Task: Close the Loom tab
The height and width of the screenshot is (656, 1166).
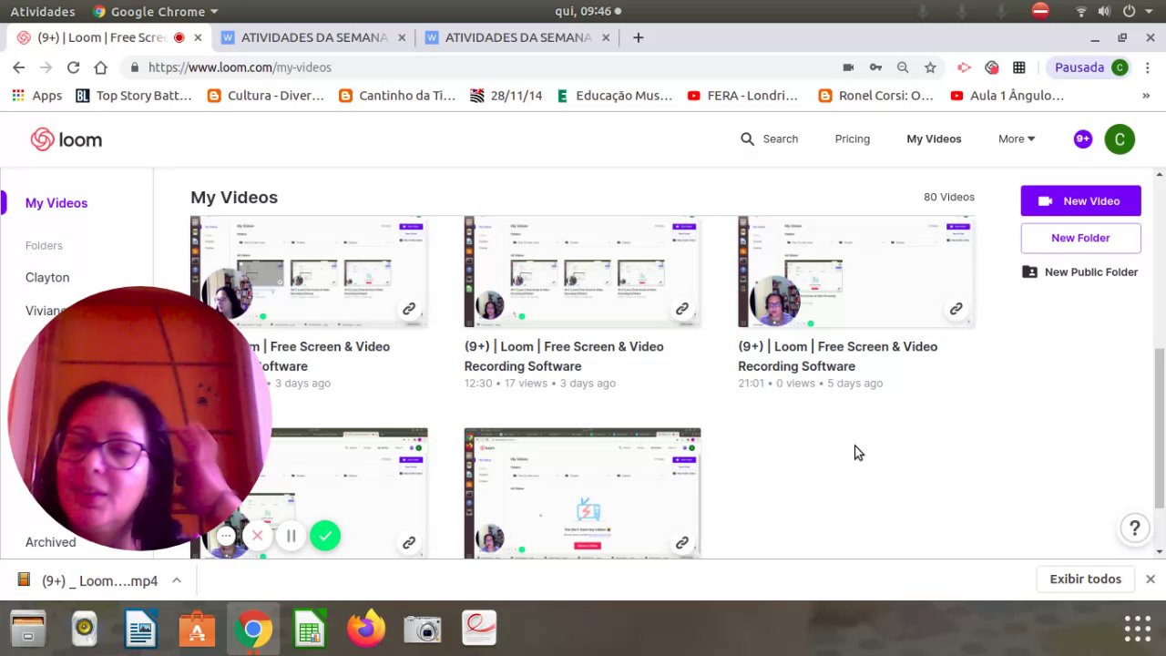Action: 198,37
